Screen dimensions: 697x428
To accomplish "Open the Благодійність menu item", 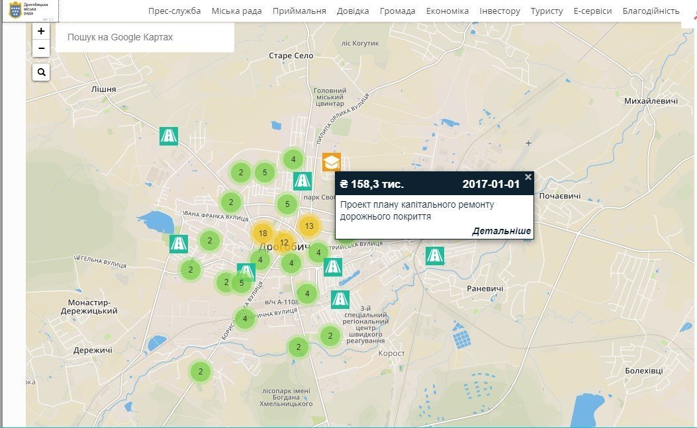I will pyautogui.click(x=651, y=11).
